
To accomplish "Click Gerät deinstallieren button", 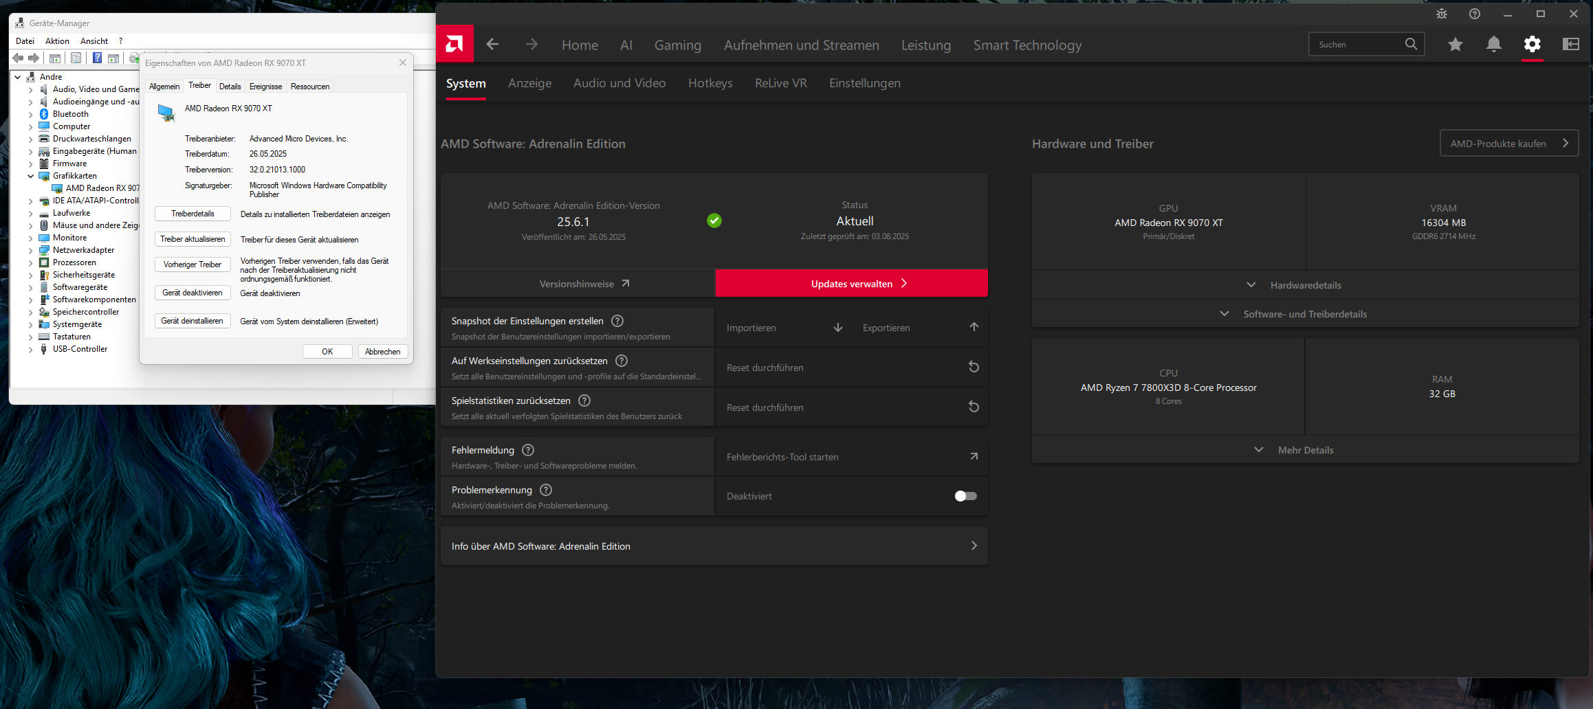I will 193,321.
